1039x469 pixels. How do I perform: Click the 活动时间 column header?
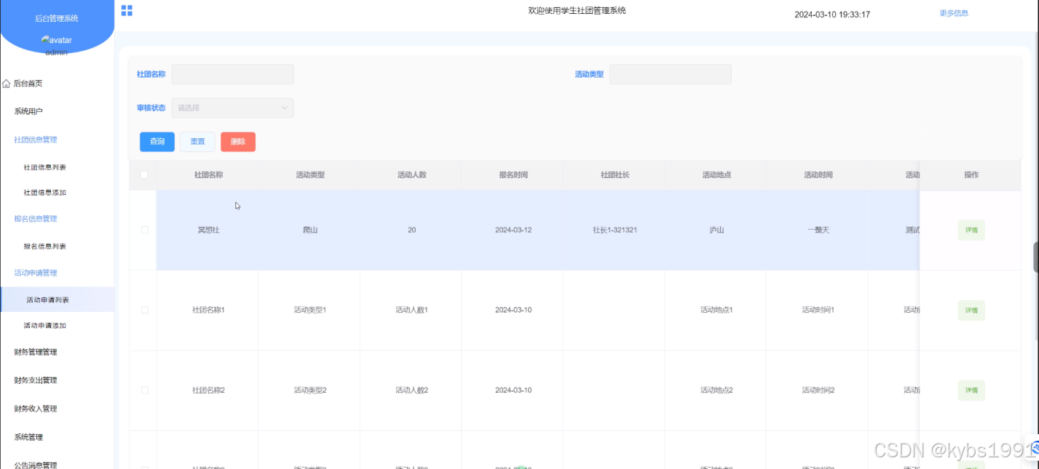pos(818,175)
